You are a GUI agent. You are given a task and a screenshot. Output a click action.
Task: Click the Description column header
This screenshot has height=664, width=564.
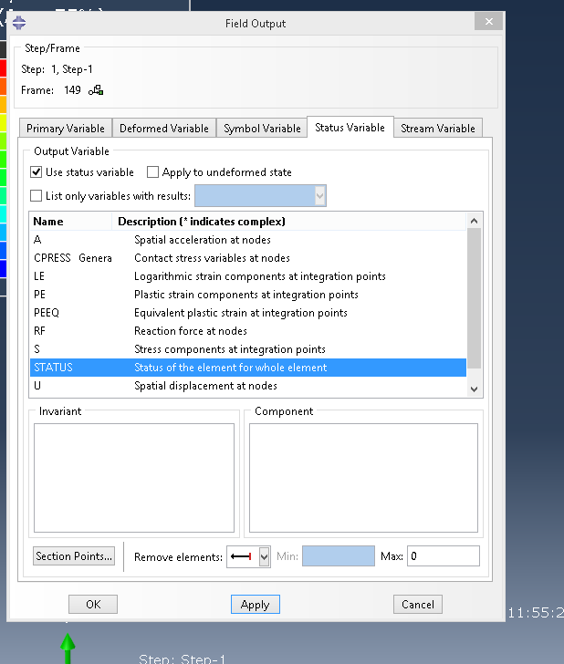point(289,222)
